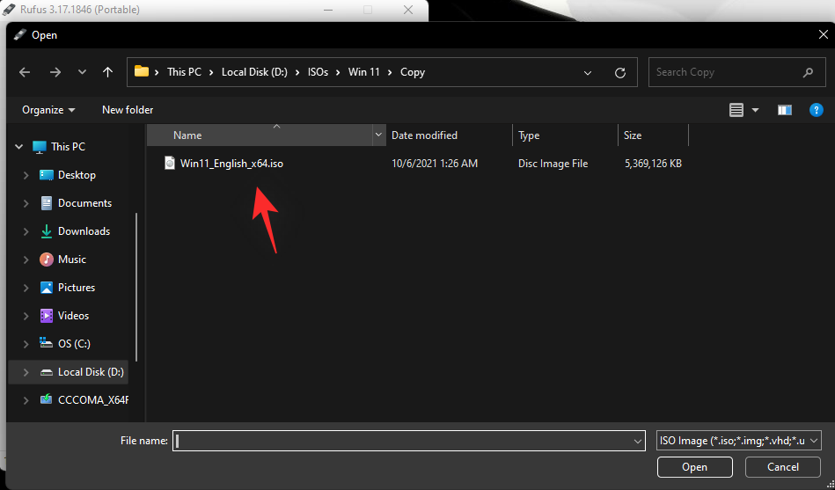Screen dimensions: 835x490
Task: Expand the Local Disk (D:) tree node
Action: pos(26,372)
